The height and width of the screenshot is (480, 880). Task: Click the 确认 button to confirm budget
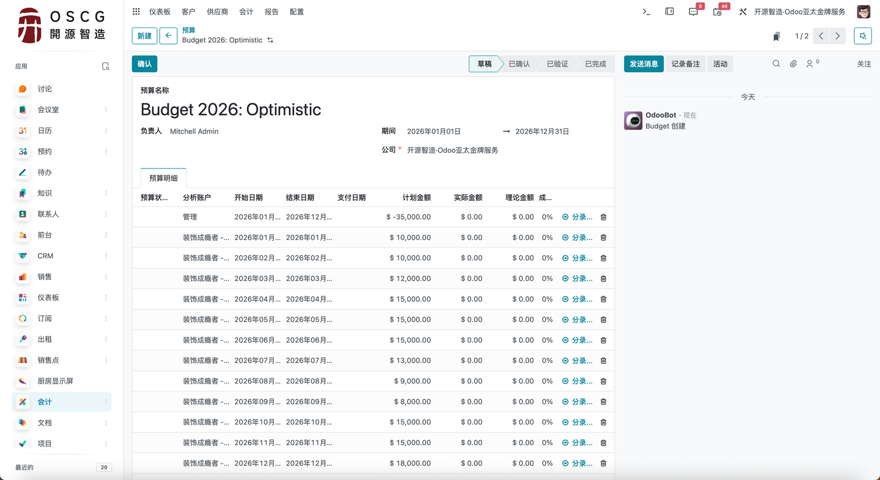coord(144,64)
